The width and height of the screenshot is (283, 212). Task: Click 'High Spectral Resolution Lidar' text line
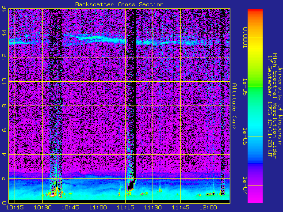tap(275, 106)
